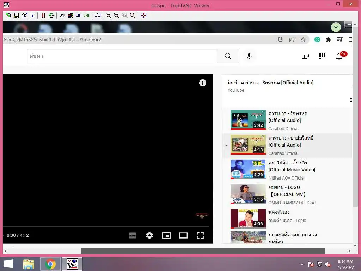
Task: Open the 4:26 อย่าไปคิด thumbnail
Action: (x=248, y=169)
